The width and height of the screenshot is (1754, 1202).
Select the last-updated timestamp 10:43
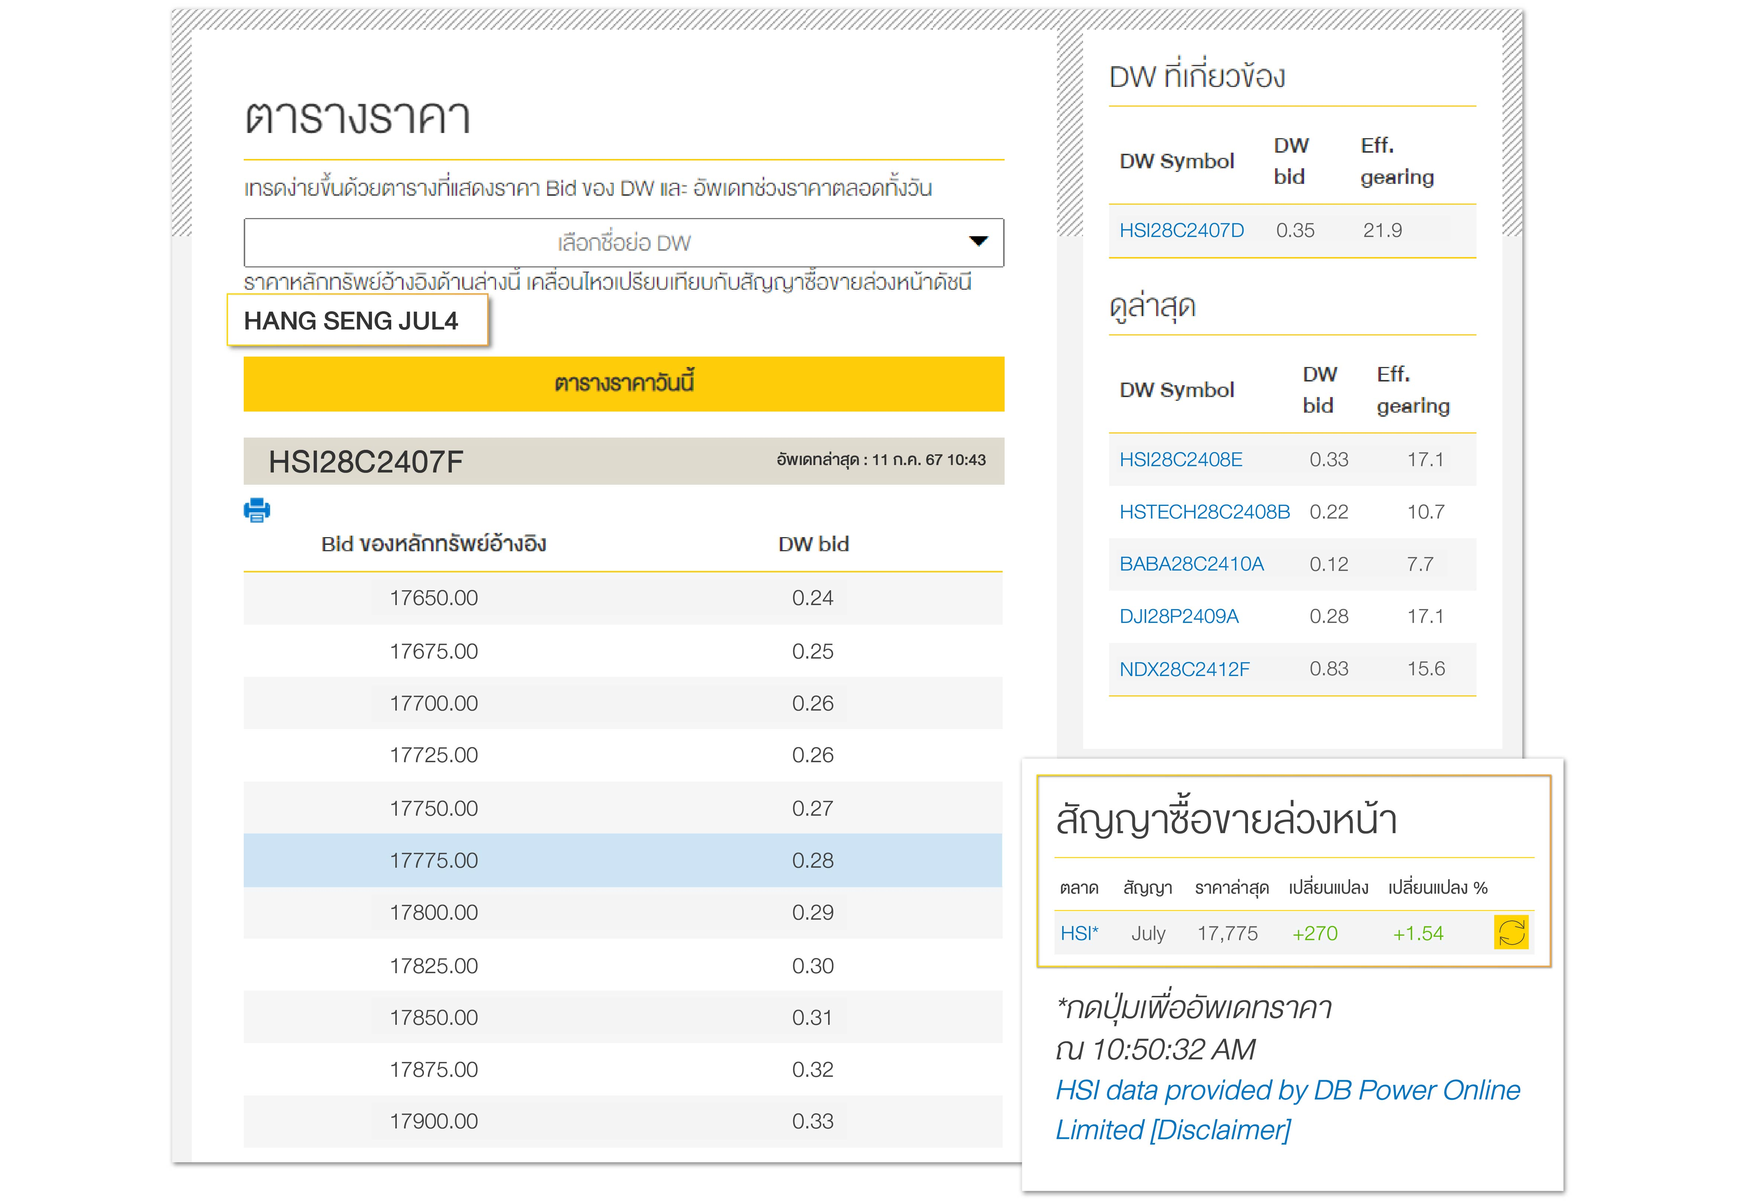pos(881,459)
